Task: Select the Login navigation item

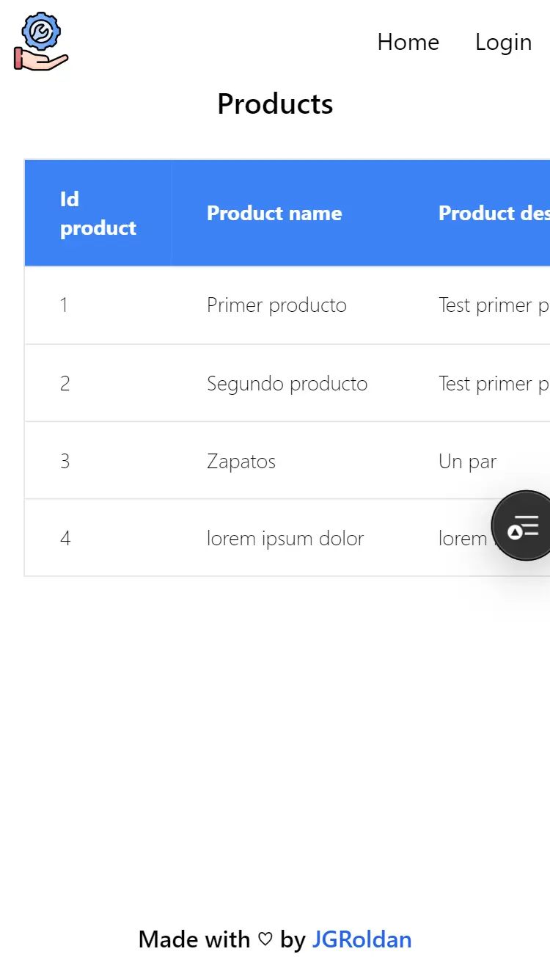Action: (x=503, y=42)
